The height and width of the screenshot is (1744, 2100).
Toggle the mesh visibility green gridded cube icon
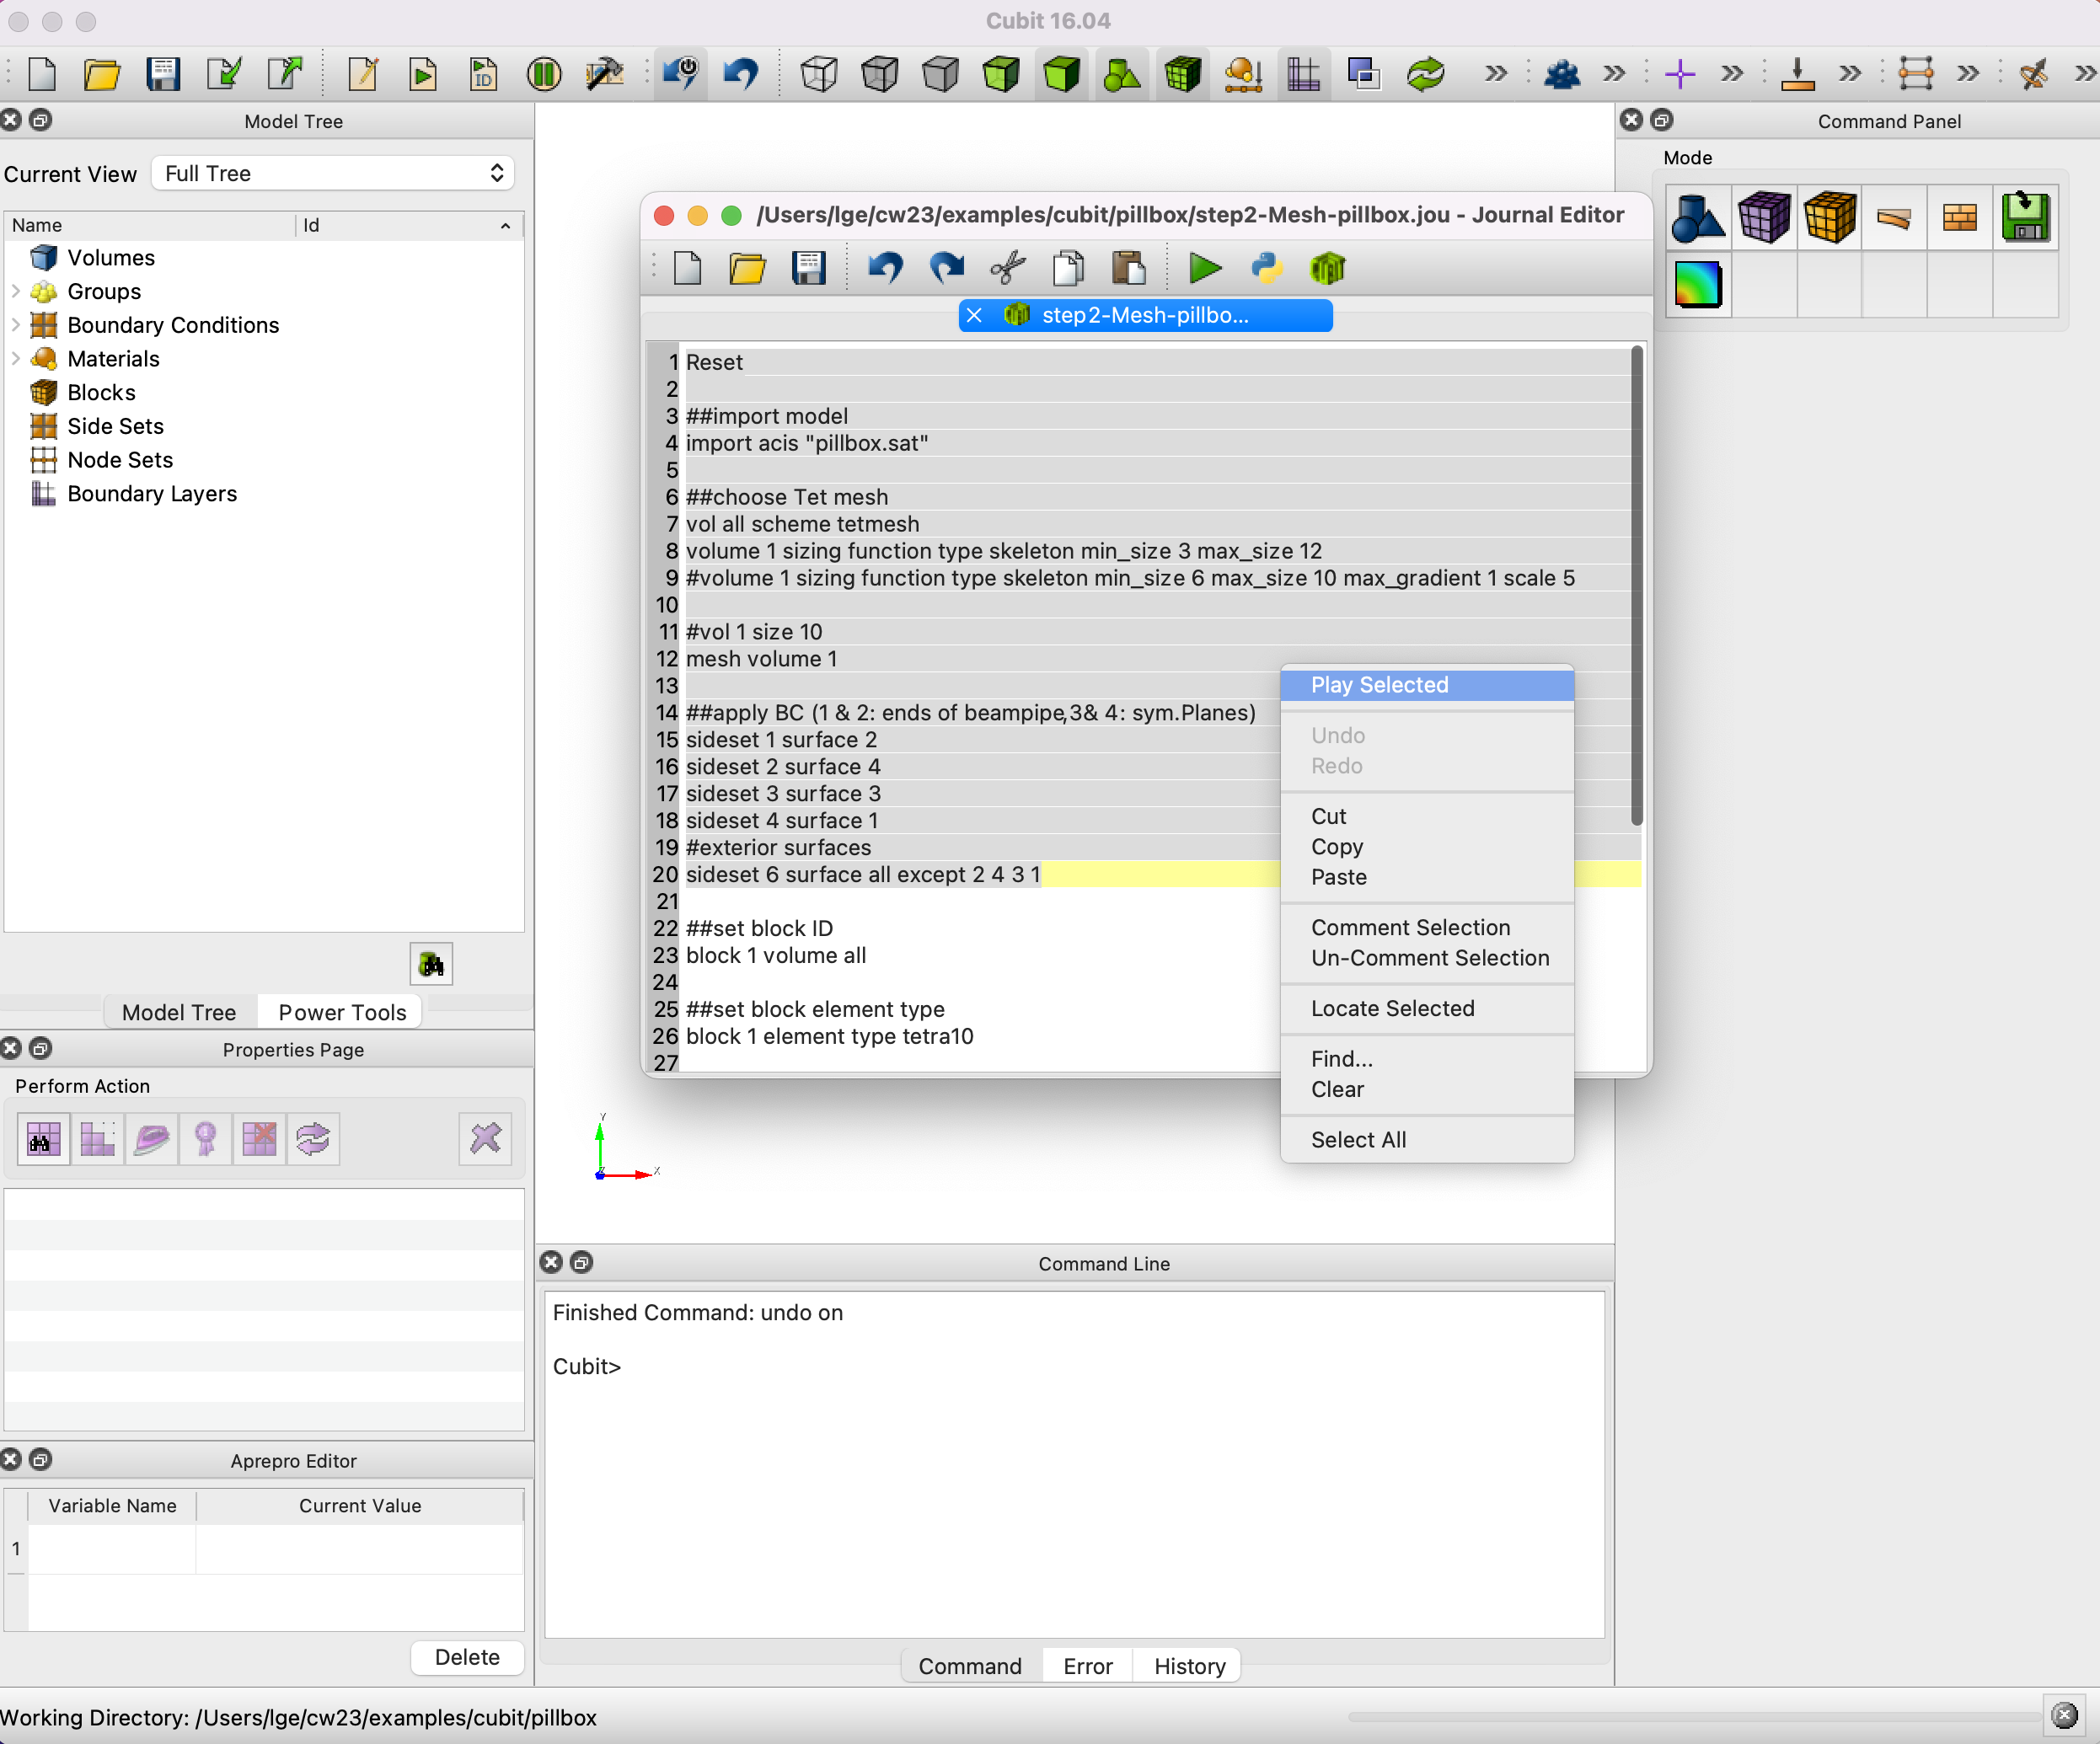[1183, 74]
